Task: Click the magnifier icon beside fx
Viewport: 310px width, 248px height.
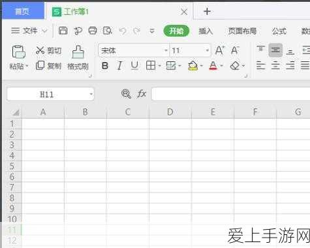Action: point(126,94)
